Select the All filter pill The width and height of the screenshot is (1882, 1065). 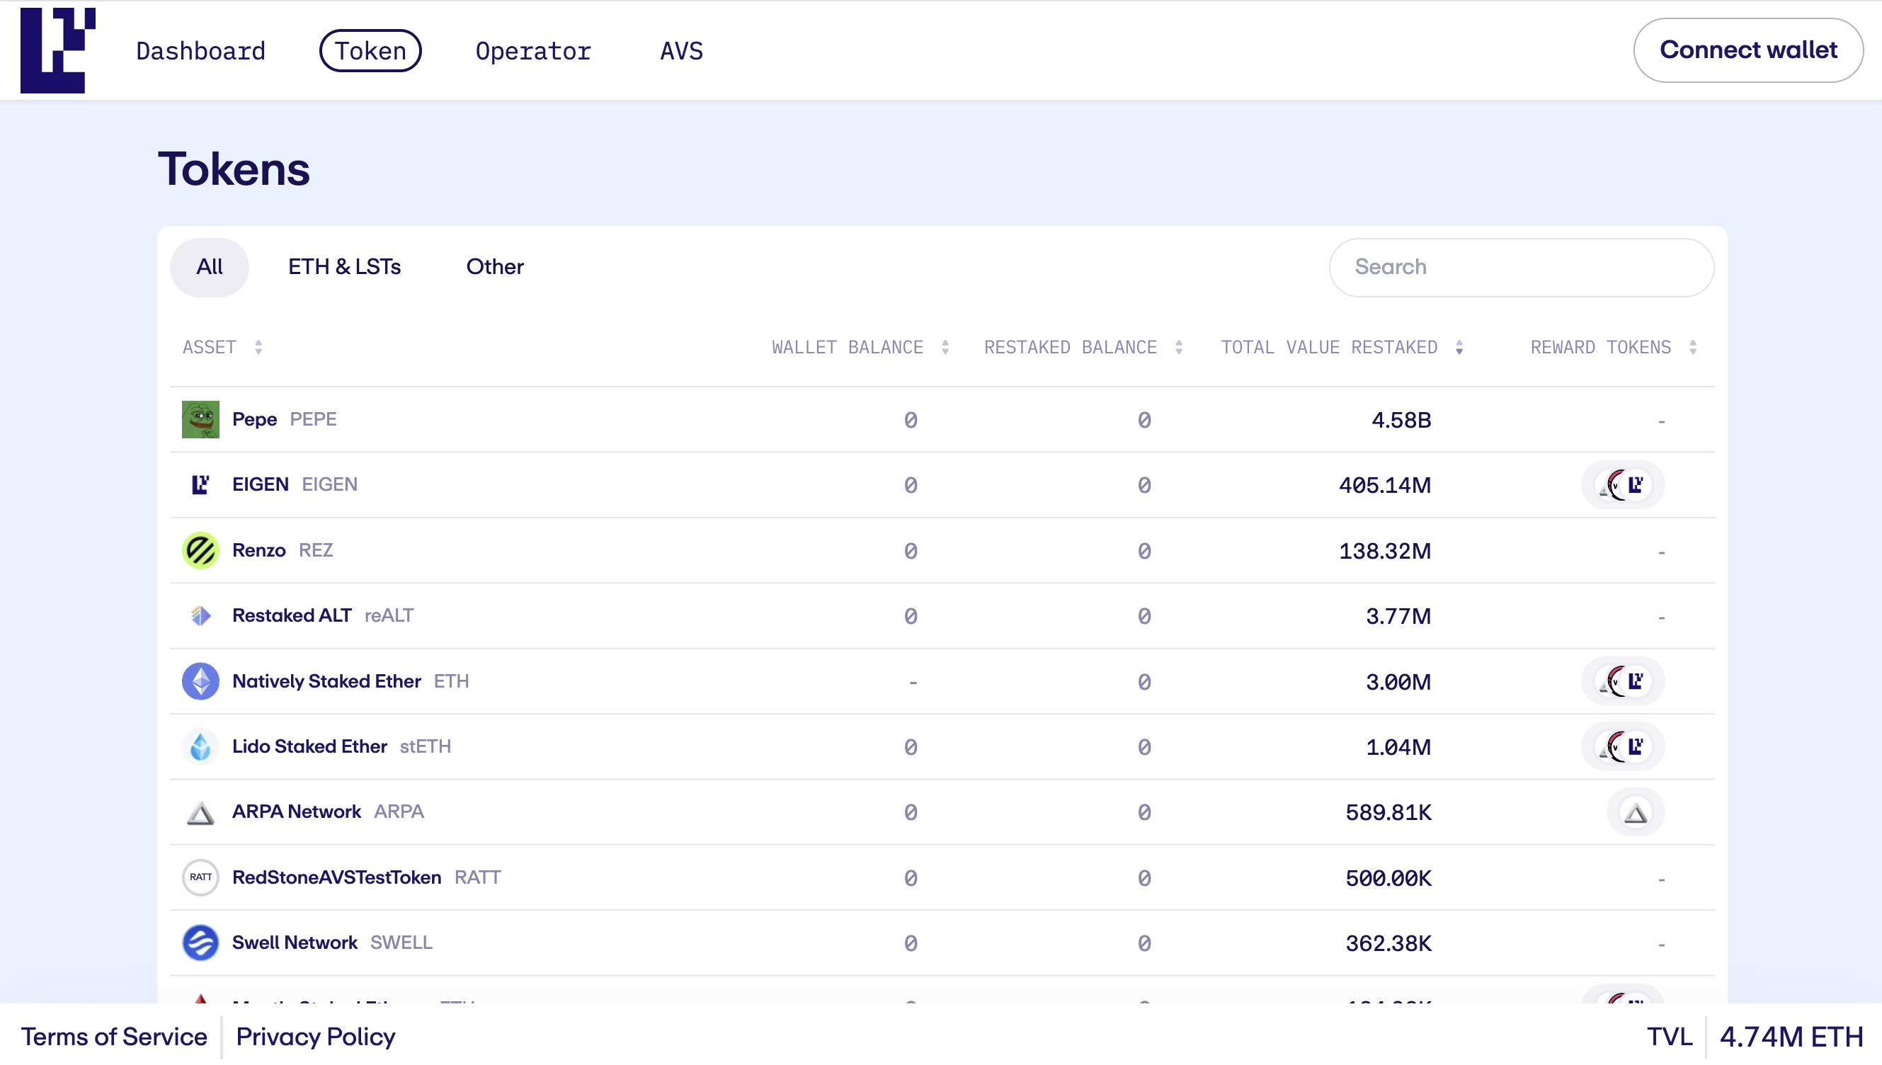coord(209,267)
